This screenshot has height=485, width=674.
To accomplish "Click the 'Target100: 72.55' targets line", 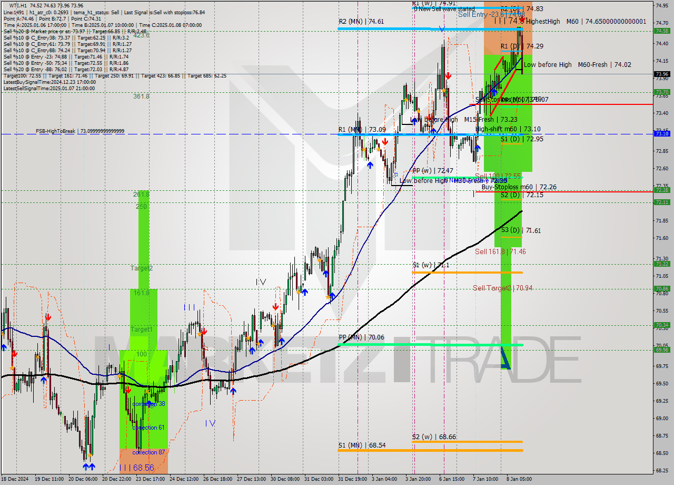I will pos(115,75).
